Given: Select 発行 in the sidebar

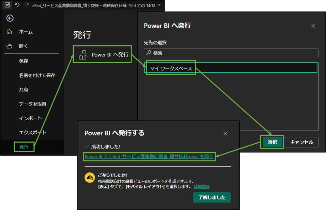Looking at the screenshot, I should point(24,147).
